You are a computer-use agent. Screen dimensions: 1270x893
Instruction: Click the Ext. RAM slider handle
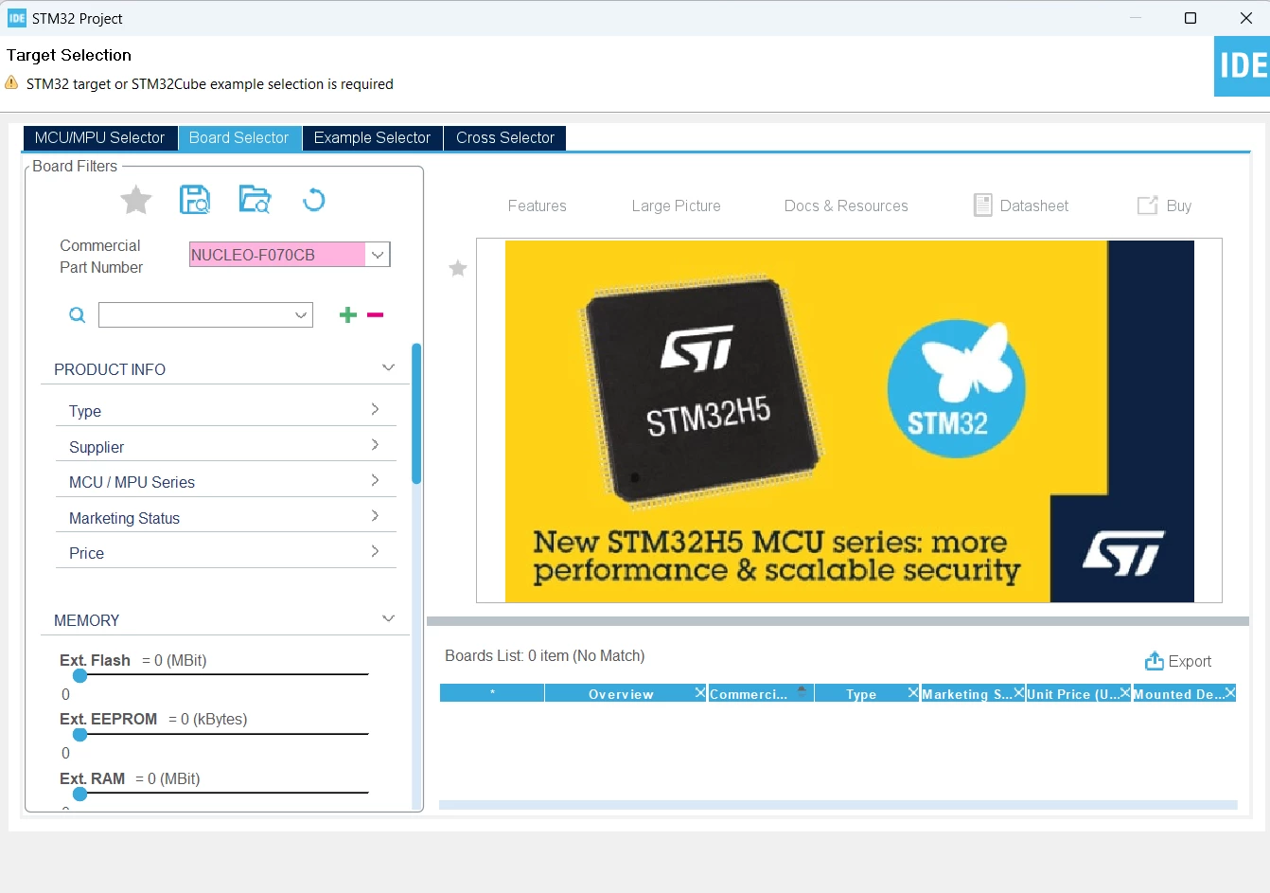[80, 794]
